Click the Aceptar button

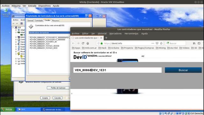[45, 98]
